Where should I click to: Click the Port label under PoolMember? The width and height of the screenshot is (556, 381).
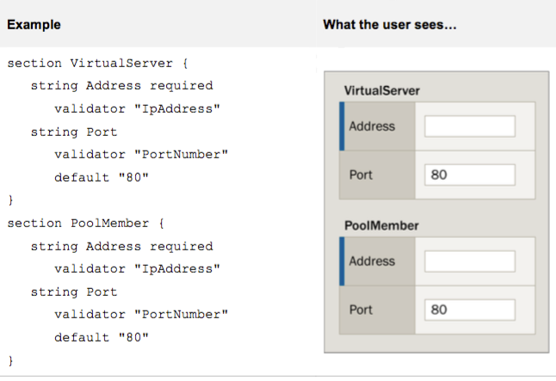click(x=361, y=310)
